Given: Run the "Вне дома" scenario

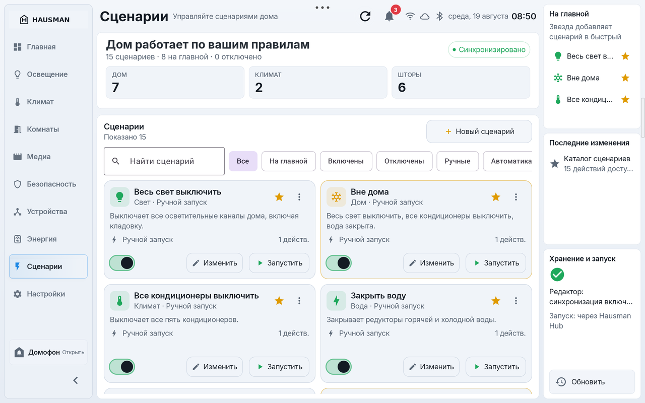Looking at the screenshot, I should (496, 263).
